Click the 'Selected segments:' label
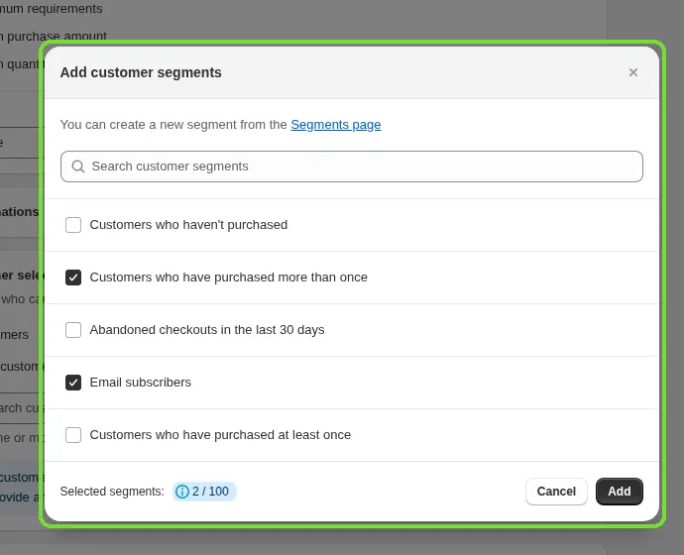The width and height of the screenshot is (684, 555). coord(112,492)
